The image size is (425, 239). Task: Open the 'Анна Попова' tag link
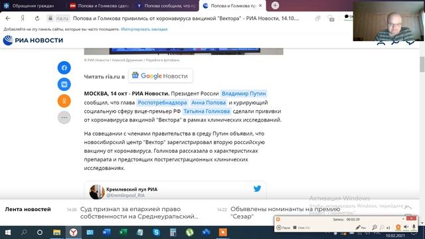209,102
